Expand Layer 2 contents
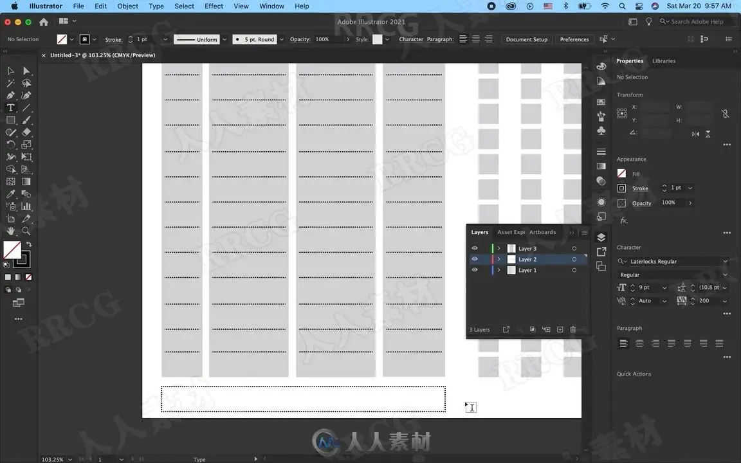Screen dimensions: 741x463 [x=499, y=259]
